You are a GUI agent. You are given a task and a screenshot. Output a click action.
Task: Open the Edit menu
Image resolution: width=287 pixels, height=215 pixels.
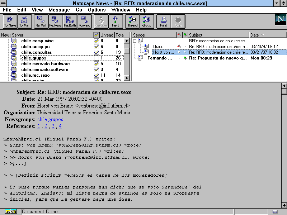click(x=22, y=10)
